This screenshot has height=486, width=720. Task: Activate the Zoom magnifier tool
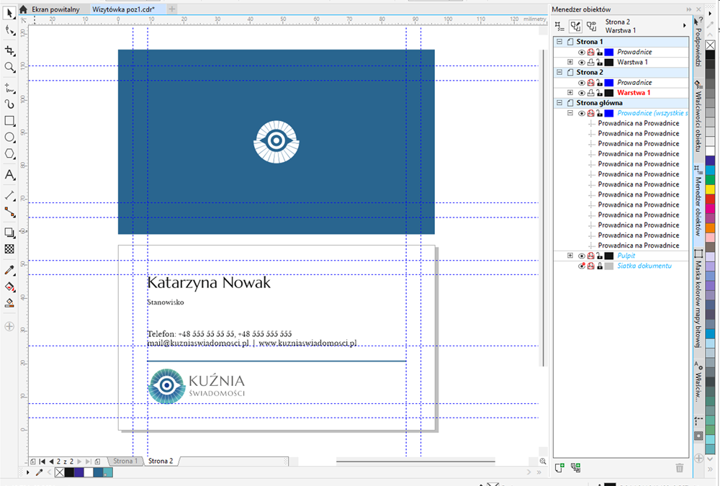click(x=9, y=67)
